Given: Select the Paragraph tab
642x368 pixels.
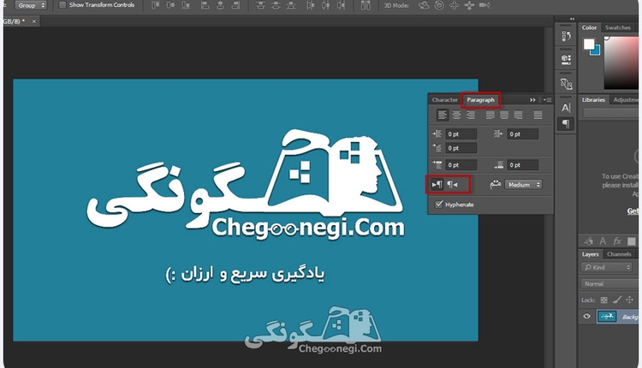Looking at the screenshot, I should point(481,100).
